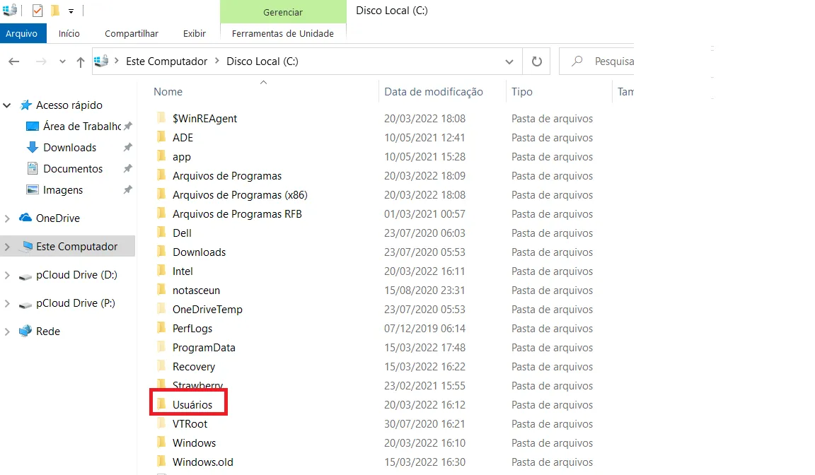The width and height of the screenshot is (815, 475).
Task: Select the Usuários folder icon
Action: pos(161,404)
